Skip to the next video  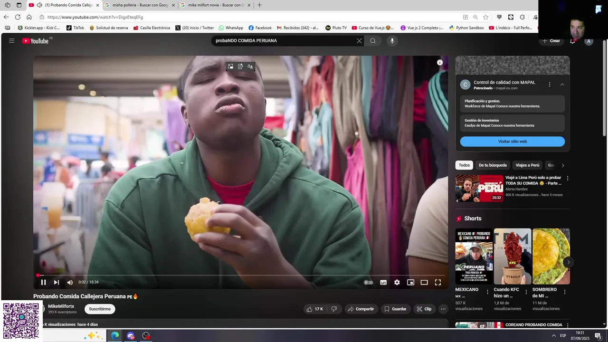[57, 282]
